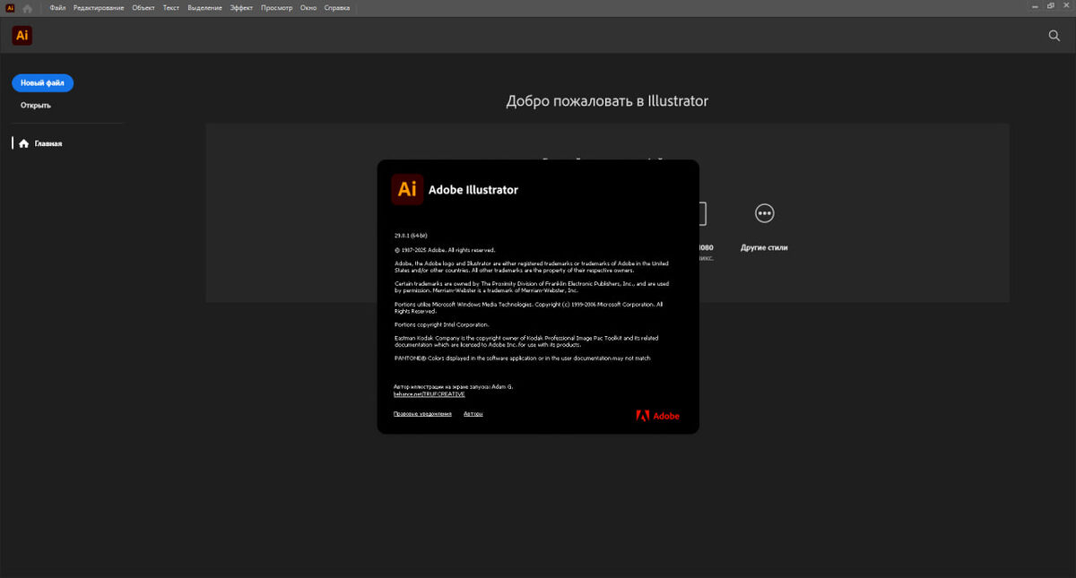
Task: Open the Просмотр menu
Action: (x=277, y=7)
